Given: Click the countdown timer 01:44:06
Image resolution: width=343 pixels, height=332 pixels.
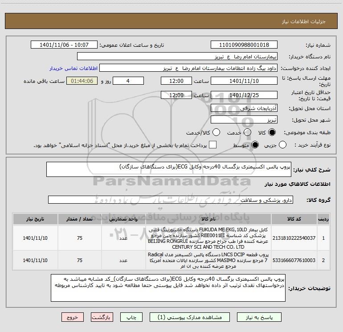Looking at the screenshot, I should pyautogui.click(x=82, y=81).
